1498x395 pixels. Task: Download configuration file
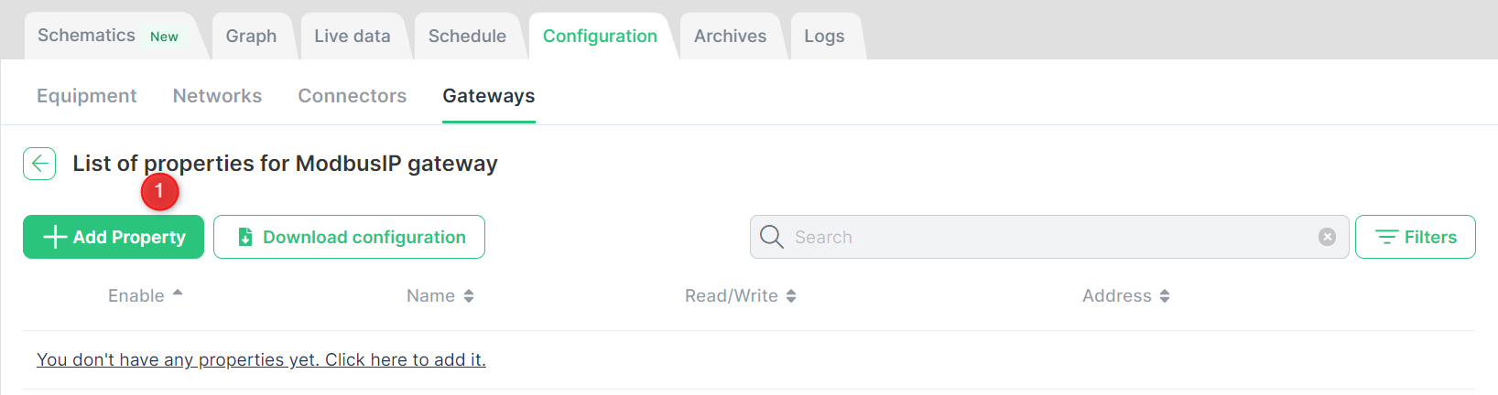pyautogui.click(x=349, y=237)
